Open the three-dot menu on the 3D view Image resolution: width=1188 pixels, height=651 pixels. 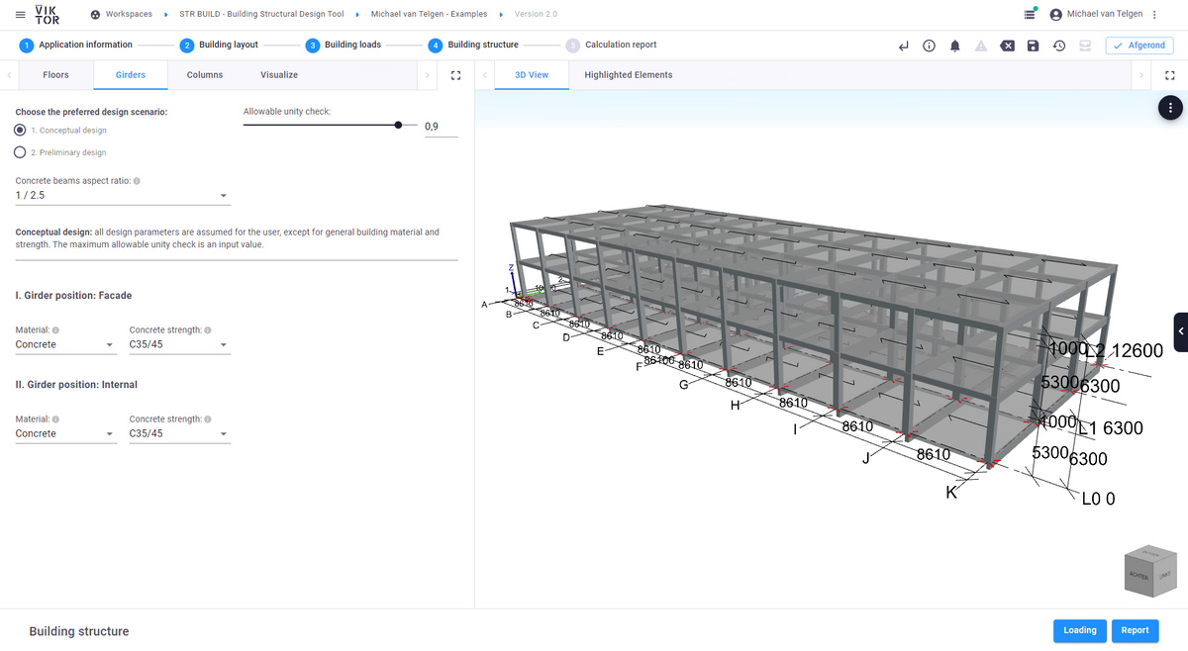(x=1170, y=107)
